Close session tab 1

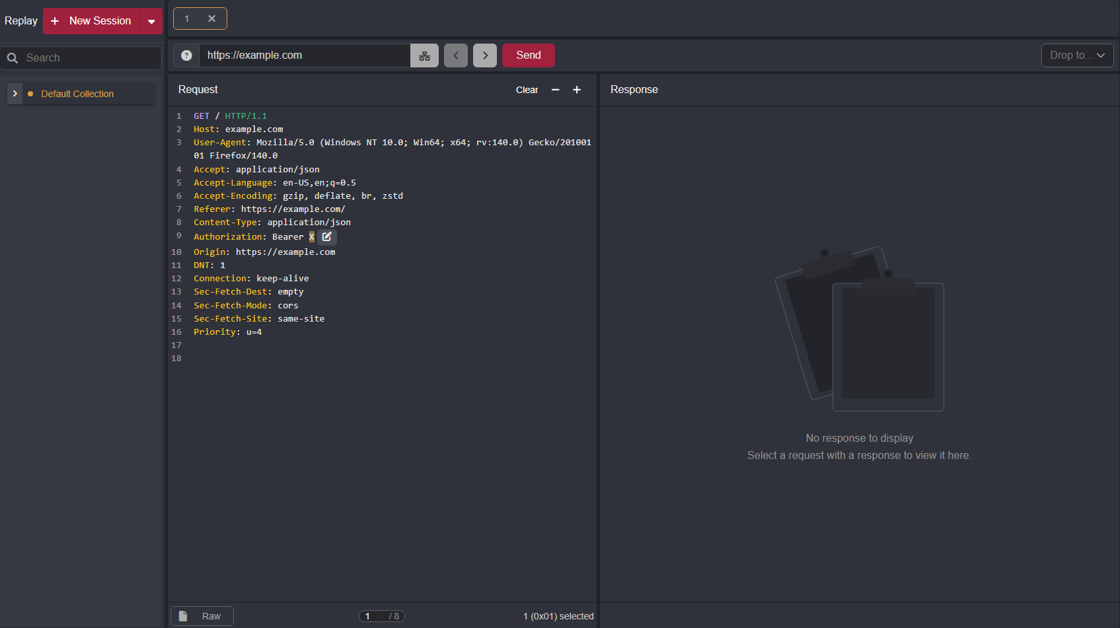click(x=212, y=18)
